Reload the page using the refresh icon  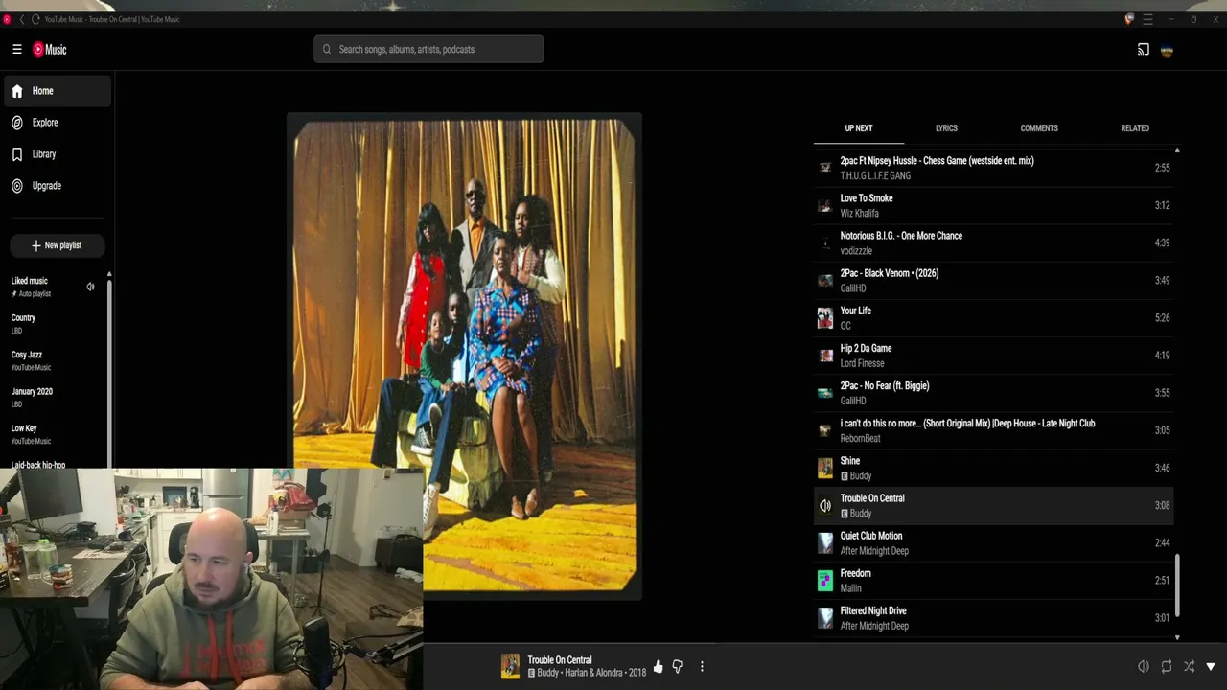(35, 19)
